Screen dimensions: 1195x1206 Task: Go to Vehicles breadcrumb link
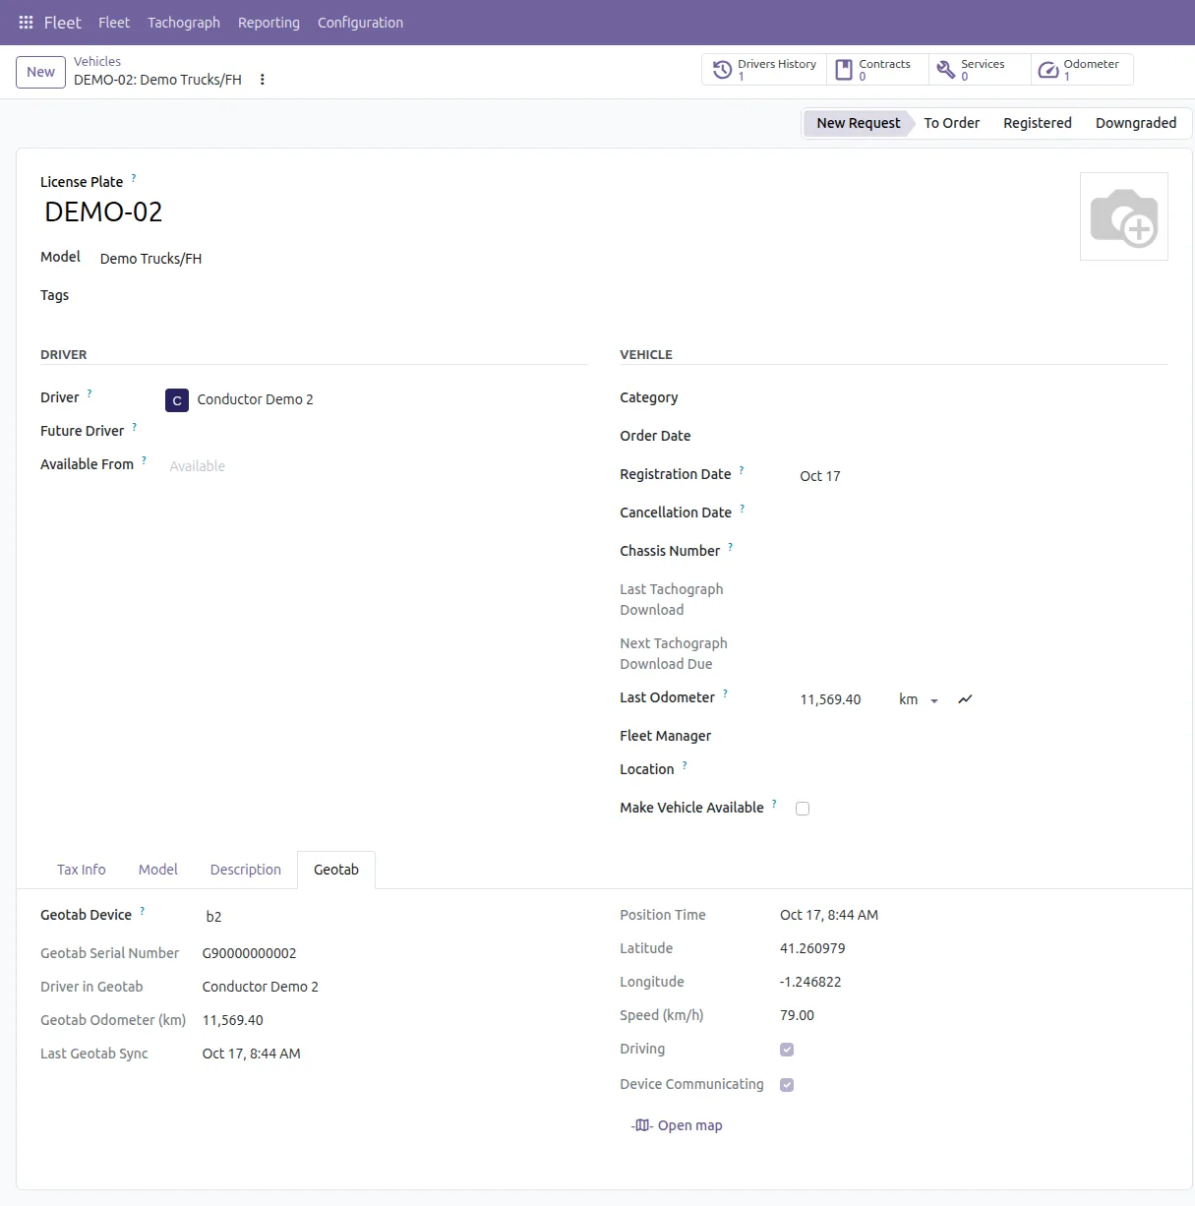(x=97, y=61)
